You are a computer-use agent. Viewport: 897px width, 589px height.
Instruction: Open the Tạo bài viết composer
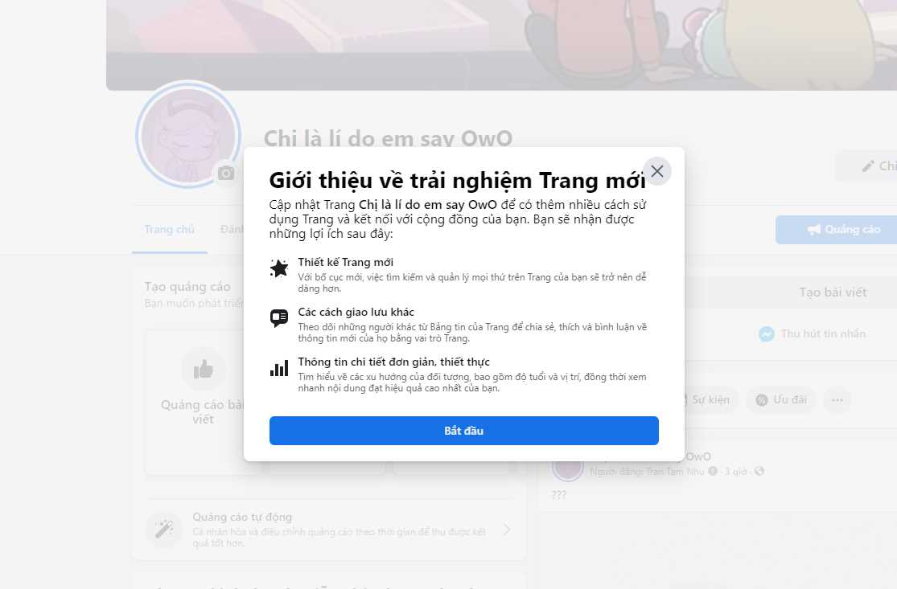point(833,292)
